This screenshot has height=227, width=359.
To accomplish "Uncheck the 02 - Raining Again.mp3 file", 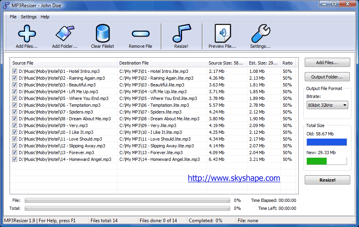I will [x=14, y=78].
